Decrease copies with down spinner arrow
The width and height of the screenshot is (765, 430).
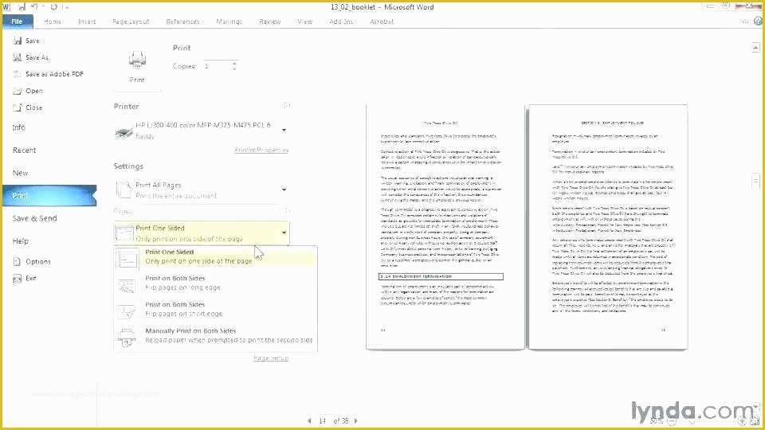point(234,68)
